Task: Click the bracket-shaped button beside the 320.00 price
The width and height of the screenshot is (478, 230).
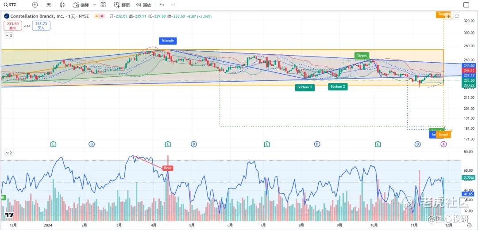Action: [457, 16]
